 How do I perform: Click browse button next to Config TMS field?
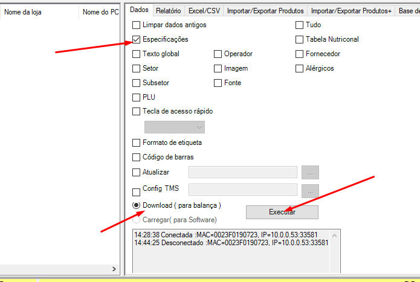(309, 191)
